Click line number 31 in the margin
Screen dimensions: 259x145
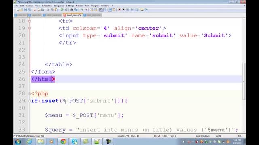pos(21,115)
